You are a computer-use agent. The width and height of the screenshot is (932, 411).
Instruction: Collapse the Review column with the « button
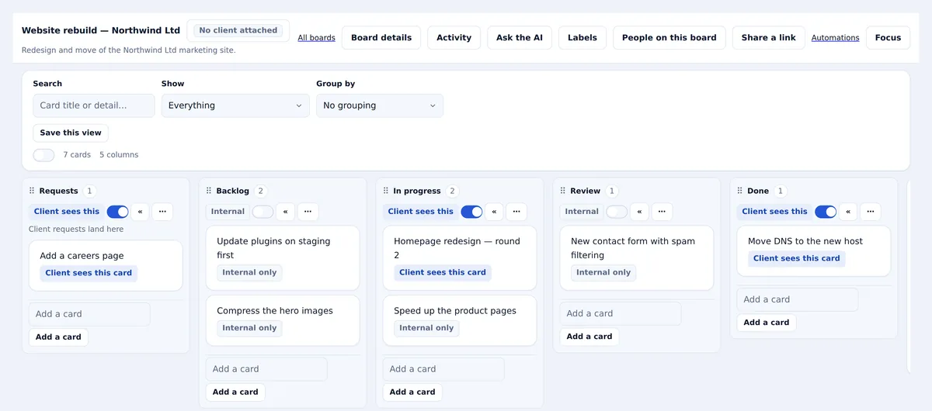[639, 212]
